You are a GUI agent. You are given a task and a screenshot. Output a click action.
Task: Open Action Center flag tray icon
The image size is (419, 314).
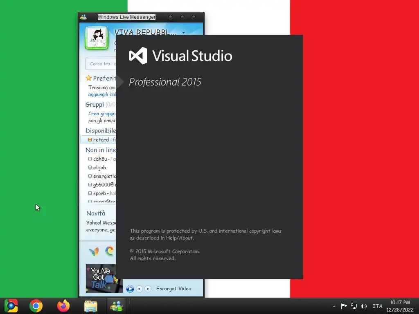coord(344,306)
